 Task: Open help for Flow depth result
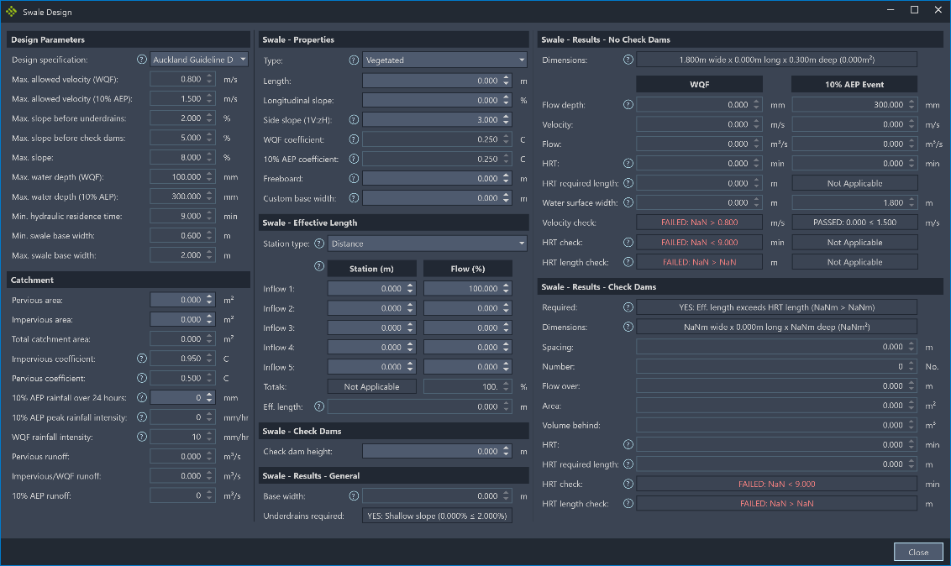(x=628, y=104)
